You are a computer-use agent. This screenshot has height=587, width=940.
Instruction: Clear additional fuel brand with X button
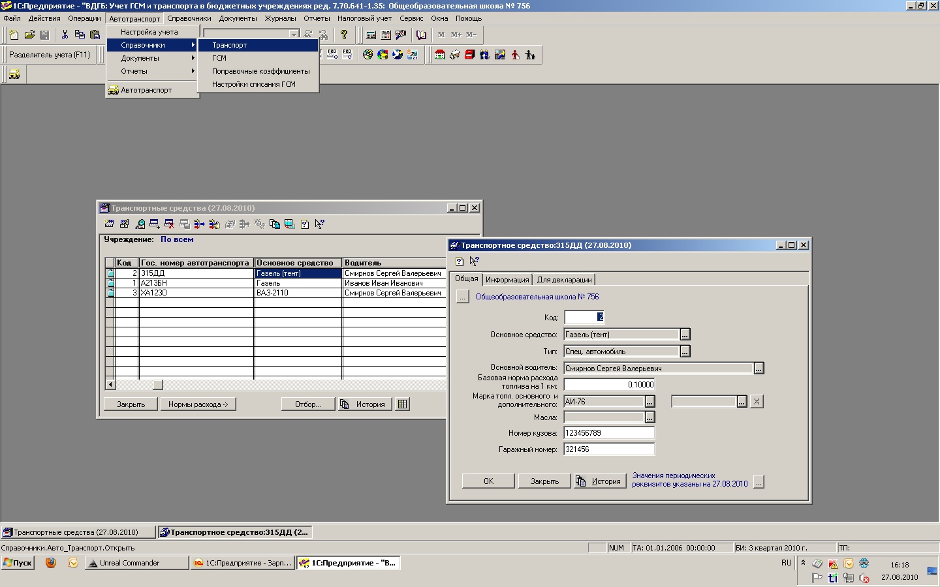(757, 402)
